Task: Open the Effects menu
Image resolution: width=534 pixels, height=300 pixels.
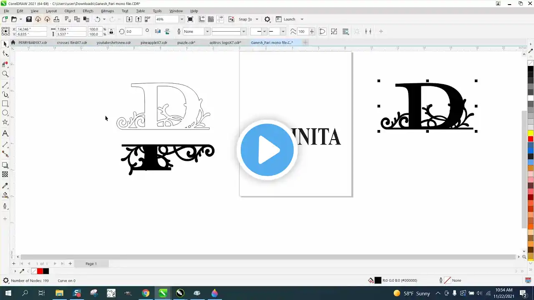Action: pyautogui.click(x=88, y=11)
